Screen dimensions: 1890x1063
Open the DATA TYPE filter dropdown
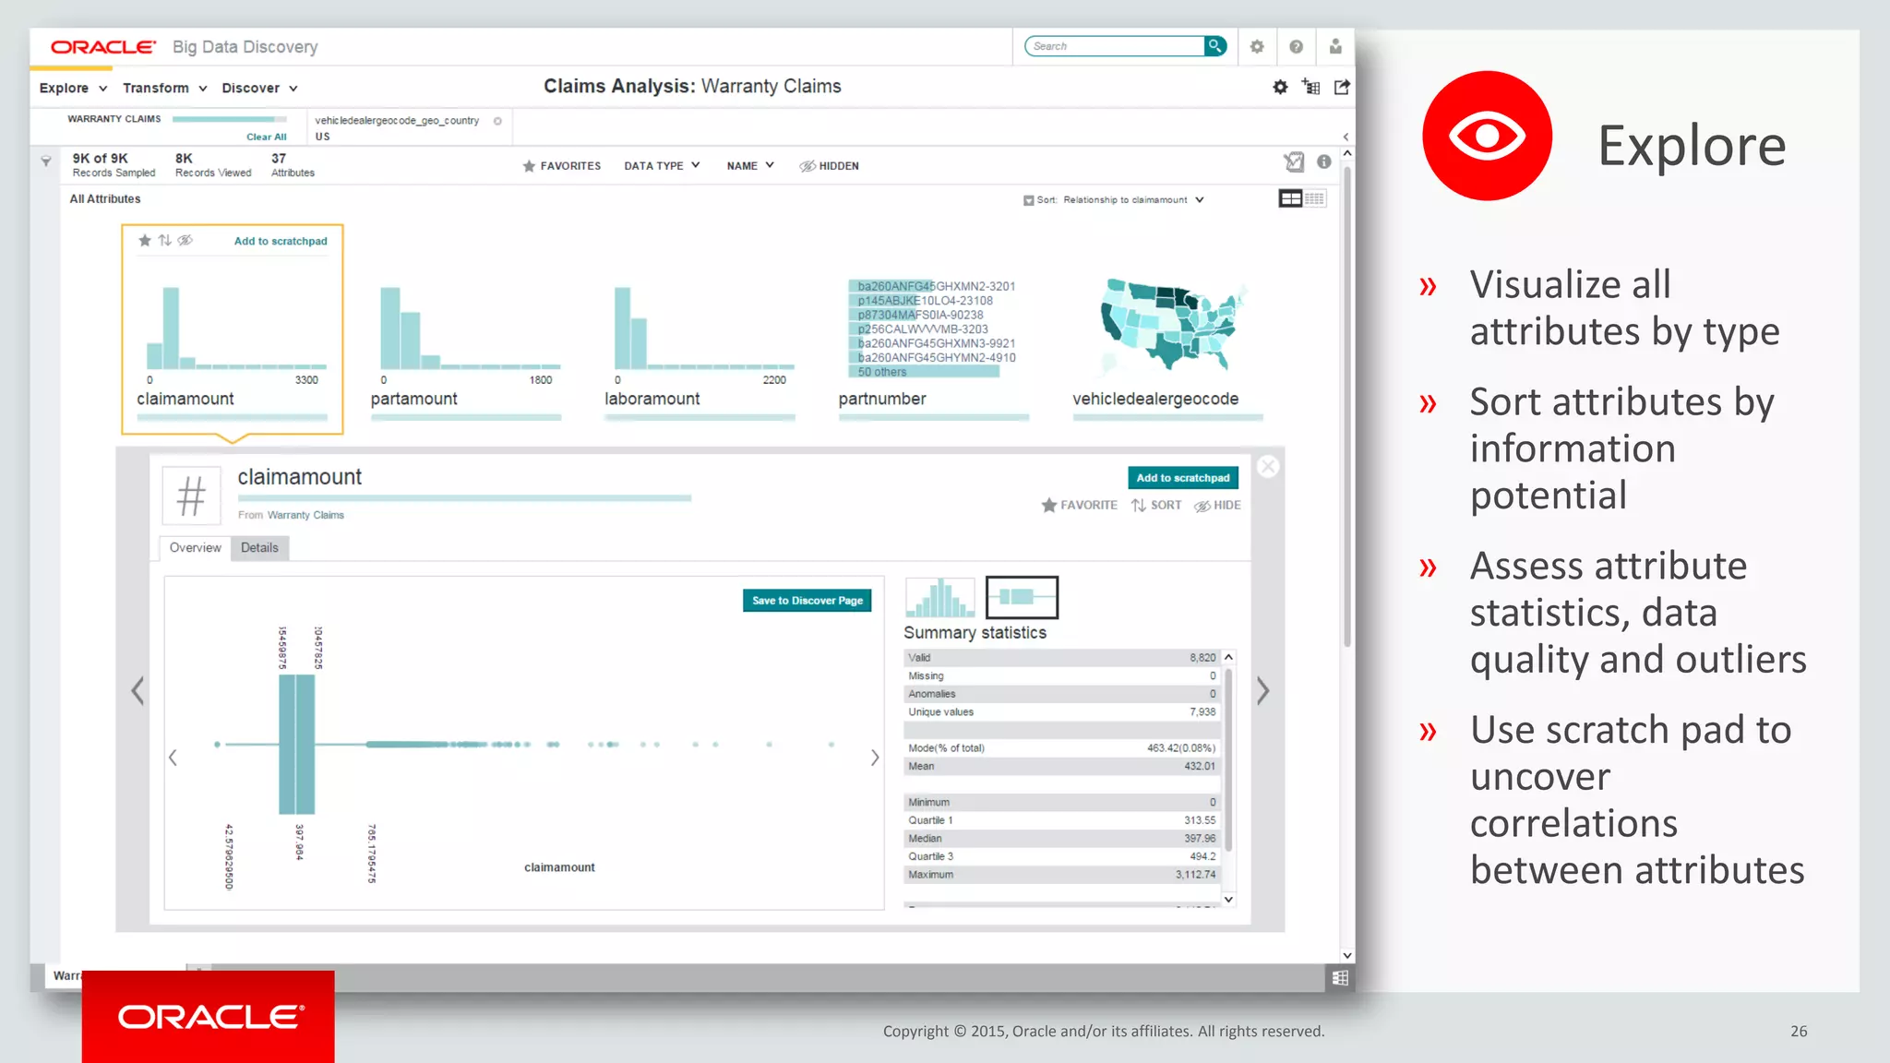pyautogui.click(x=662, y=166)
